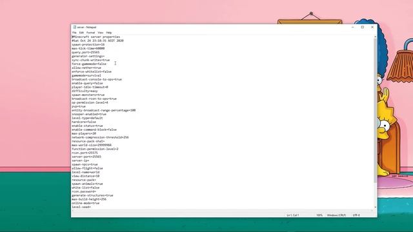
Task: Click the 'white-list=false' line
Action: pos(86,188)
